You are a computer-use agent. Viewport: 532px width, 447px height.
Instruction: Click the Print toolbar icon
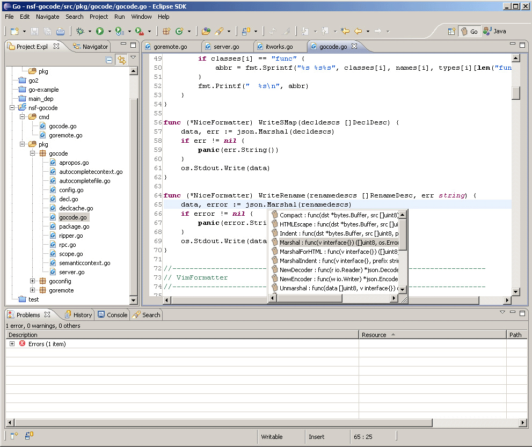(x=61, y=32)
